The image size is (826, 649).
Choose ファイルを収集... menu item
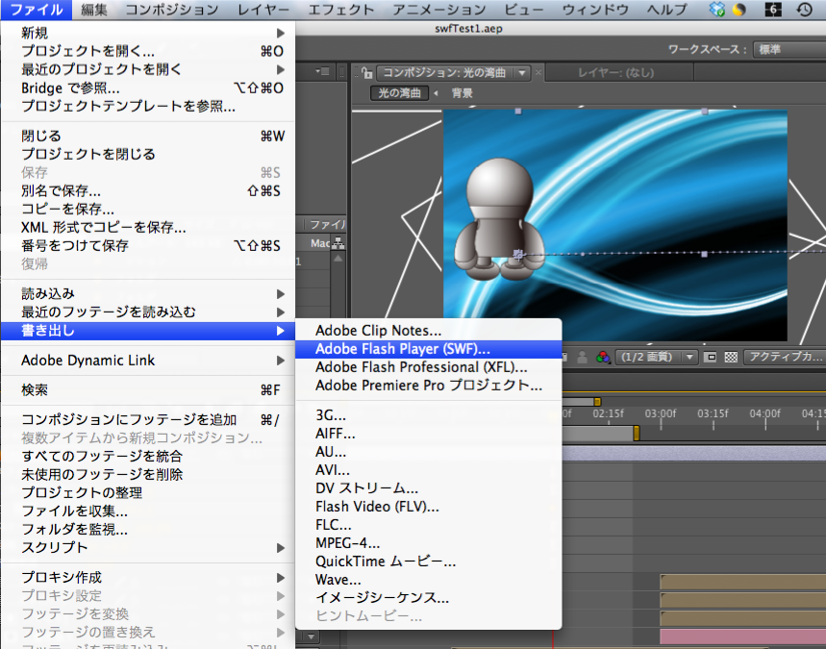point(147,511)
